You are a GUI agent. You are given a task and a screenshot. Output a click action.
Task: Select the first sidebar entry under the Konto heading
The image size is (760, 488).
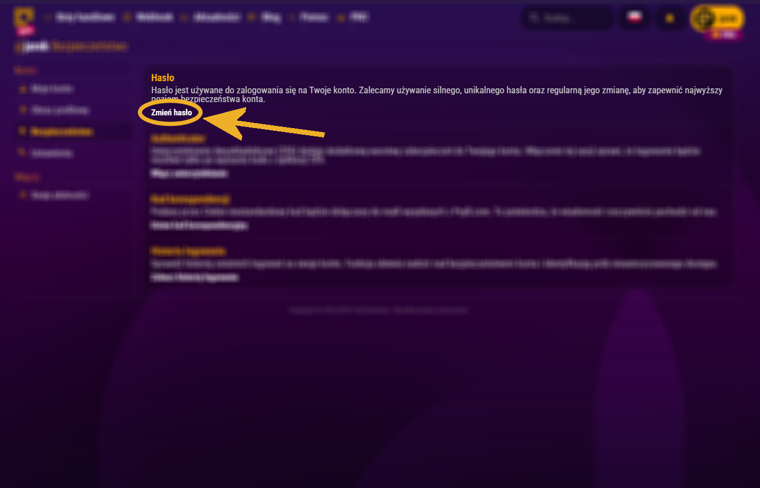click(x=52, y=88)
